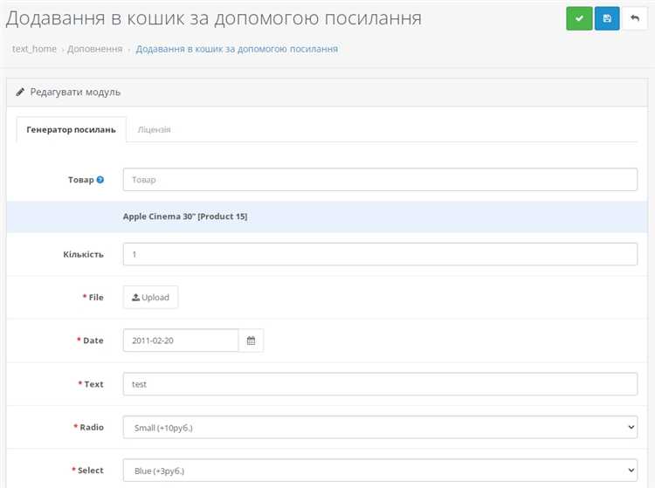Screen dimensions: 655x488
Task: Select the Apple Cinema 30" product row
Action: (x=185, y=217)
